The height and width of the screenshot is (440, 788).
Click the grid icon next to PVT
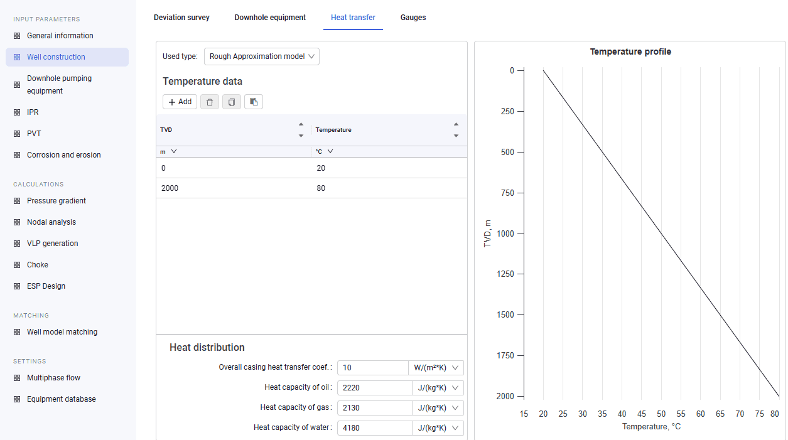17,134
